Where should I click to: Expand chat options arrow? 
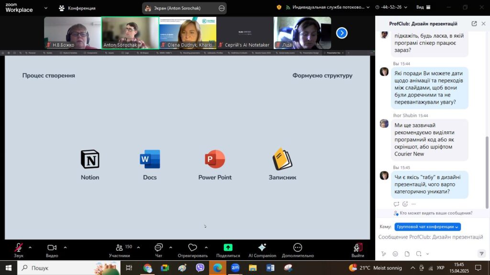pyautogui.click(x=171, y=248)
